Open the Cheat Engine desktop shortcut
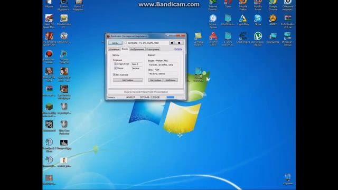 coord(243,37)
